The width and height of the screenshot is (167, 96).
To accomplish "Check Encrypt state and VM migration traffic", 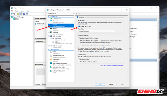I will coord(81,45).
